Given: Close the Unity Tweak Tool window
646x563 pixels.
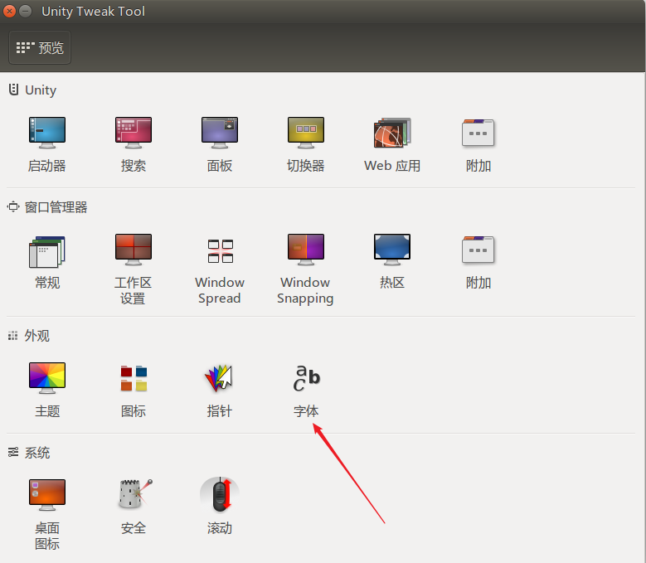Looking at the screenshot, I should coord(9,11).
